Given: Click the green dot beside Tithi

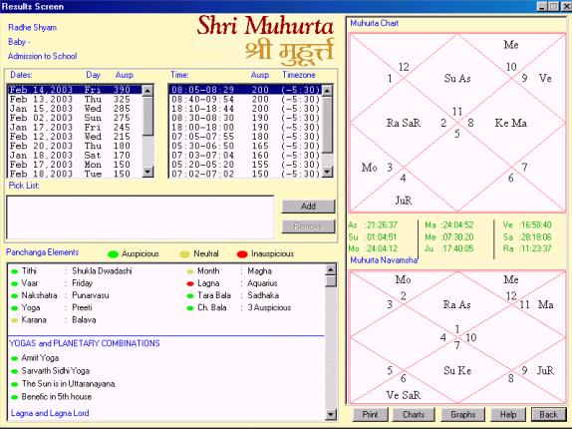Looking at the screenshot, I should click(x=15, y=271).
